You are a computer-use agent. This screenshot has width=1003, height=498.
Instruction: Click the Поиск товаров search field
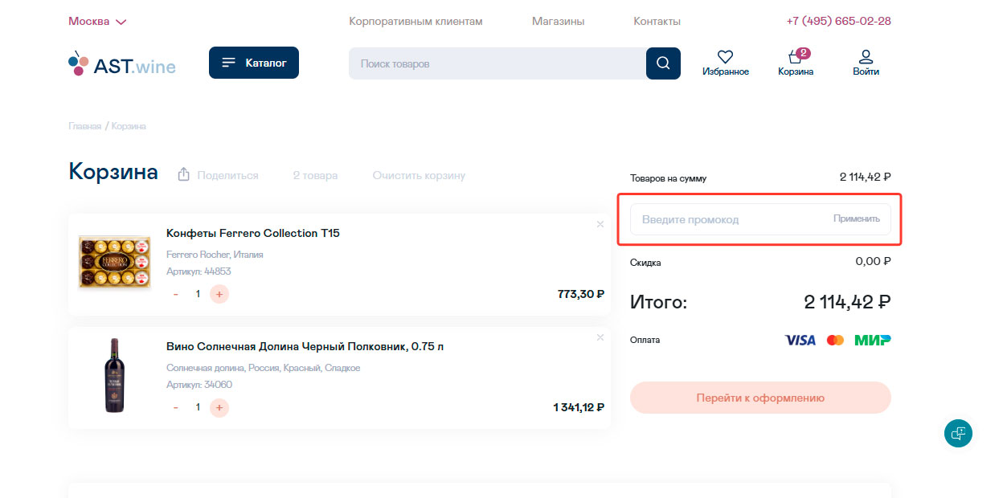pyautogui.click(x=497, y=63)
